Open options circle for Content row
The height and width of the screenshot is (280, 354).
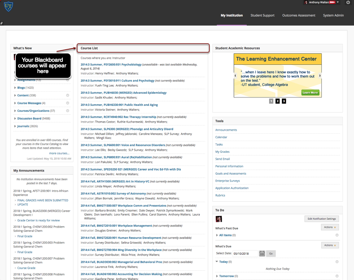[x=68, y=96]
